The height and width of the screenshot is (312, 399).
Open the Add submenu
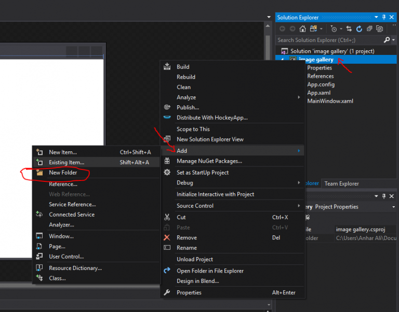[232, 151]
